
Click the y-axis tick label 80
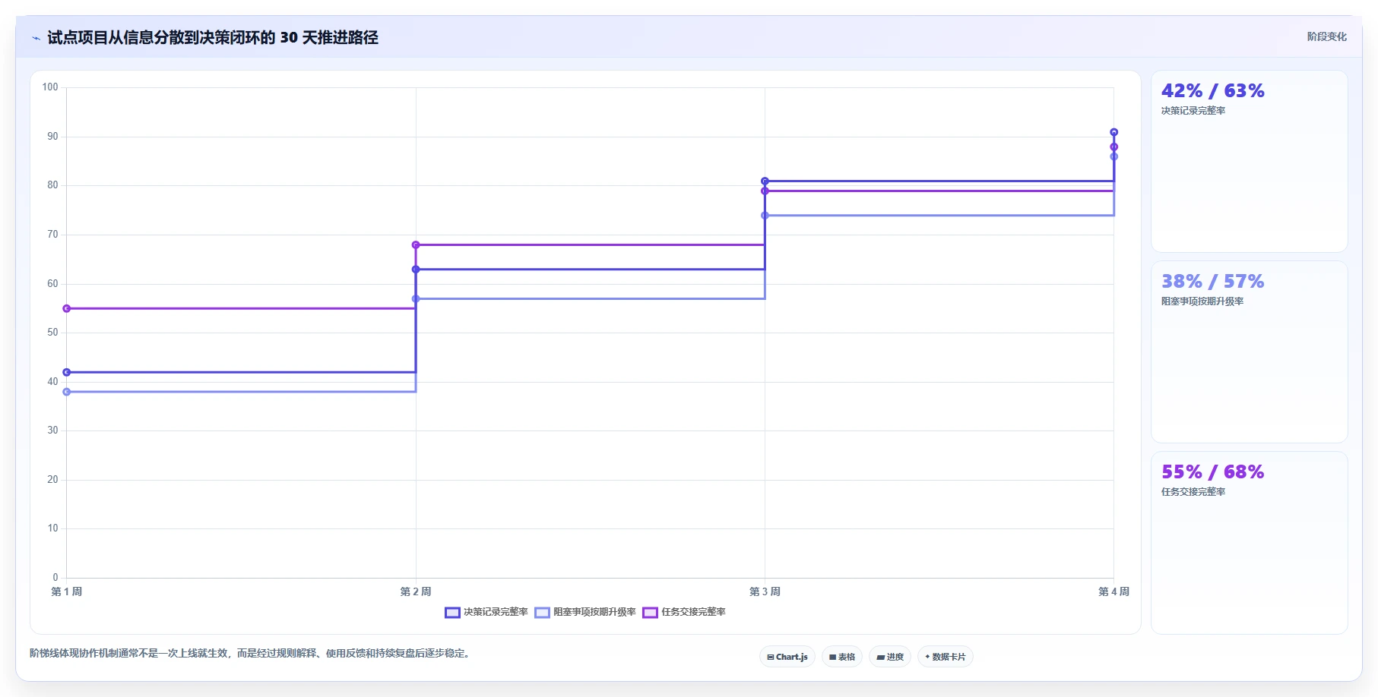click(x=52, y=185)
